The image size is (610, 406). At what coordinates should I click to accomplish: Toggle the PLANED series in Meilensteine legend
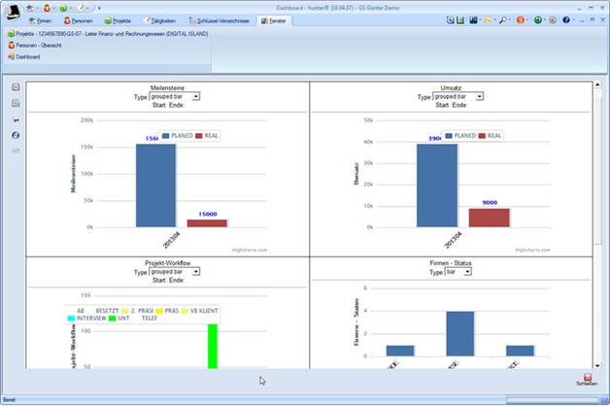[178, 136]
